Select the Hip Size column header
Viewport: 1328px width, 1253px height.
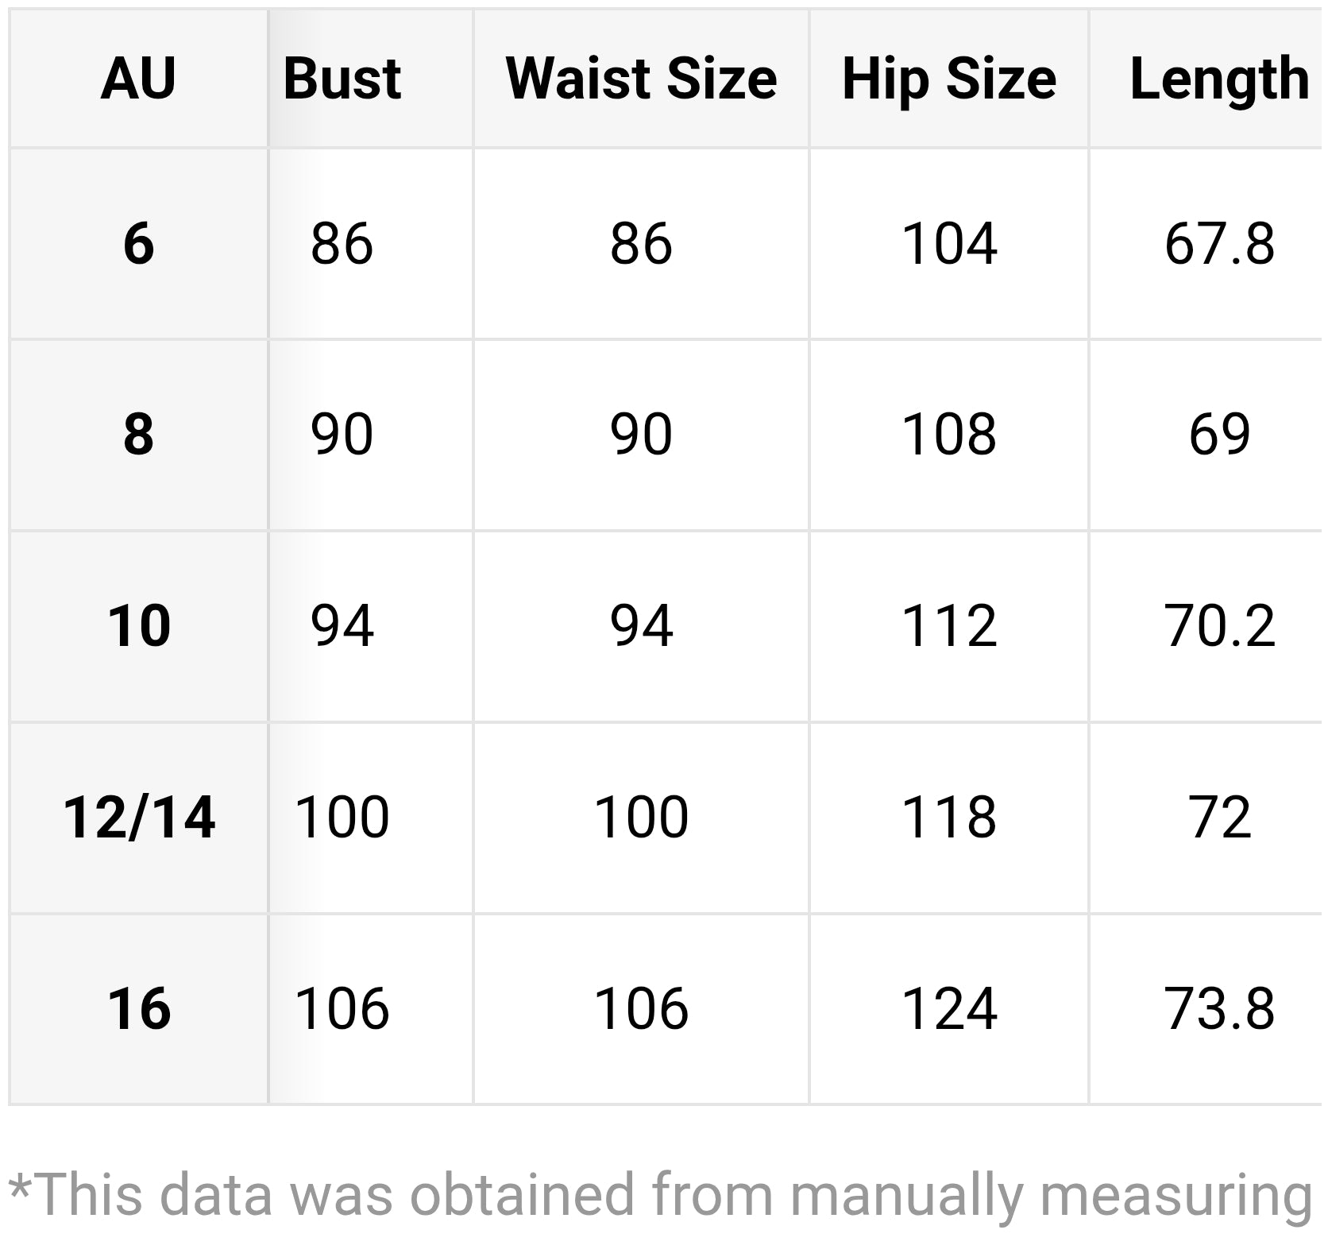coord(949,79)
